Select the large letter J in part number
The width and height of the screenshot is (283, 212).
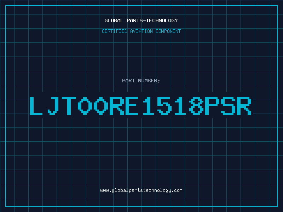point(53,106)
